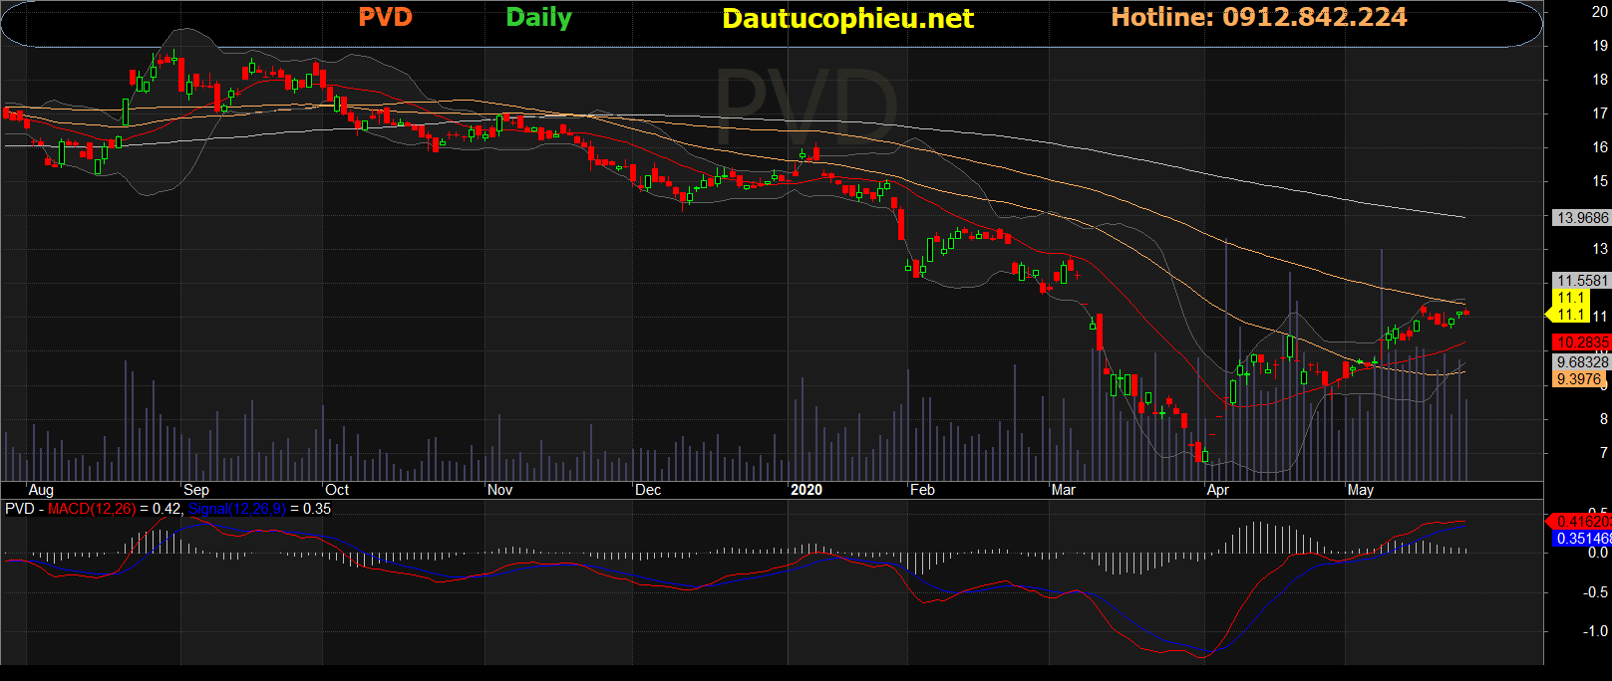Click the green Daily timeframe label

point(538,18)
